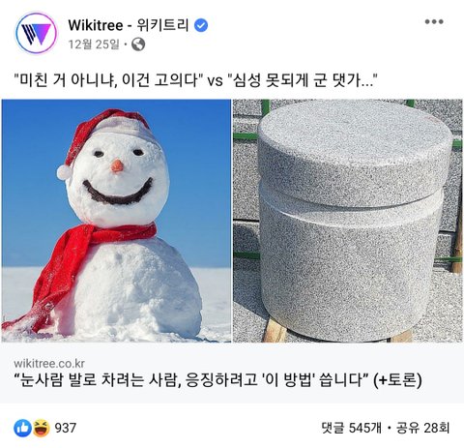
Task: Click the snowman's carrot nose
Action: click(117, 165)
